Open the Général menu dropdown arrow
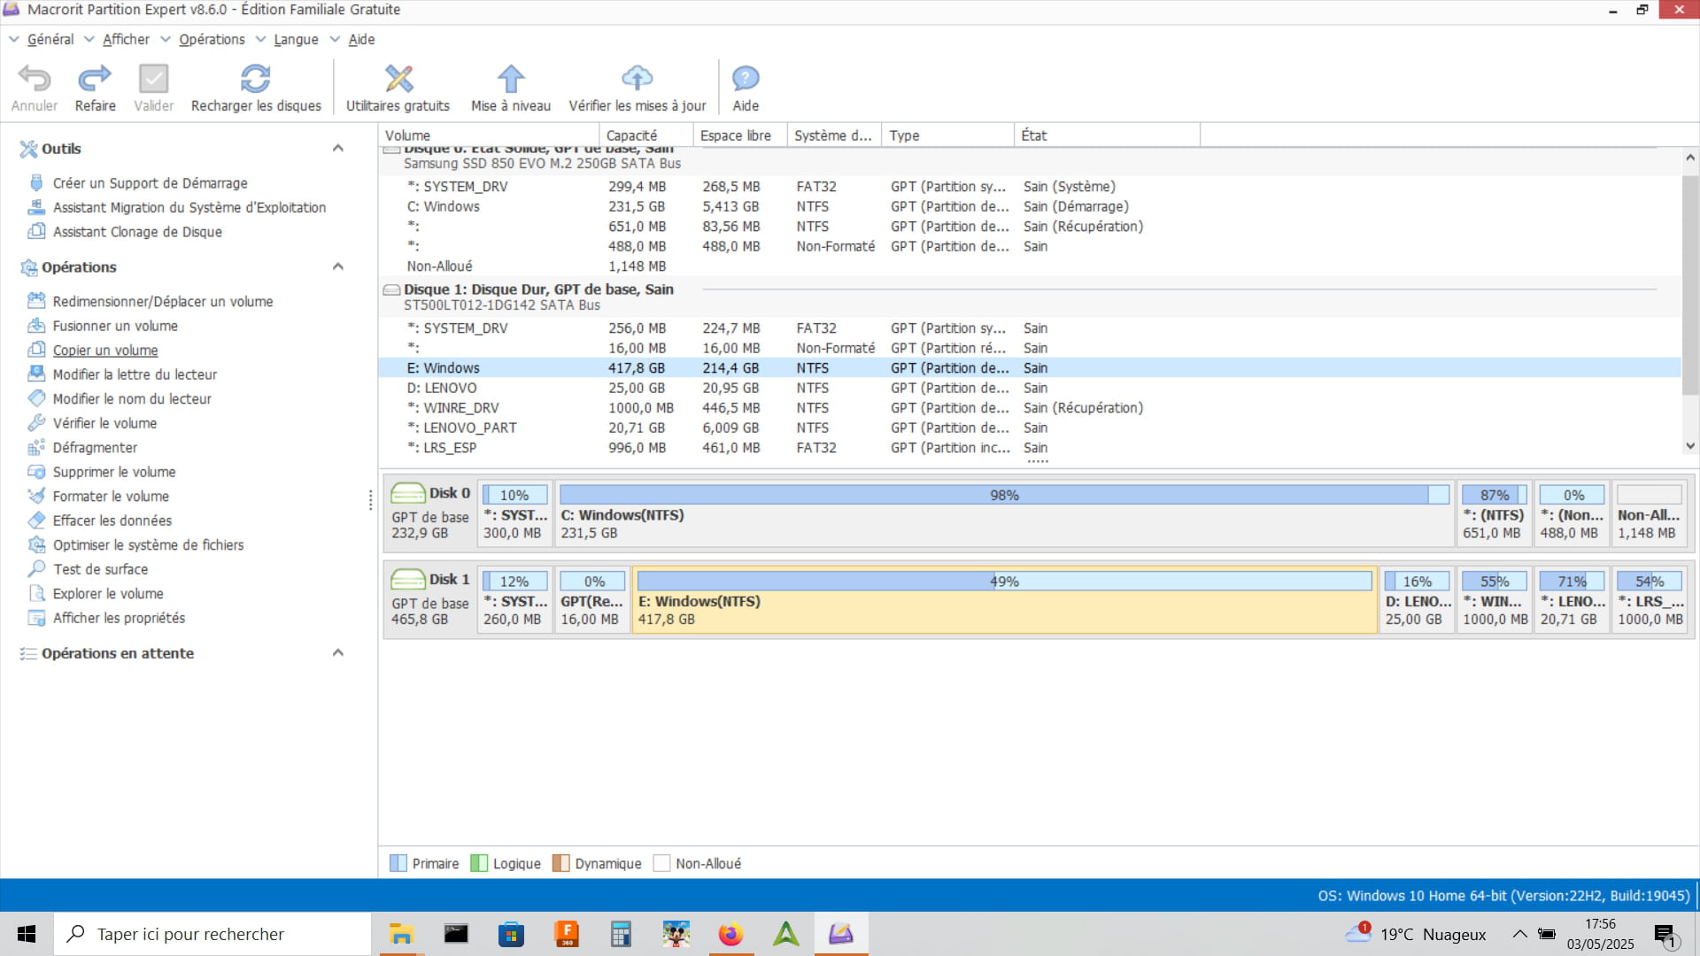This screenshot has height=956, width=1700. click(14, 39)
